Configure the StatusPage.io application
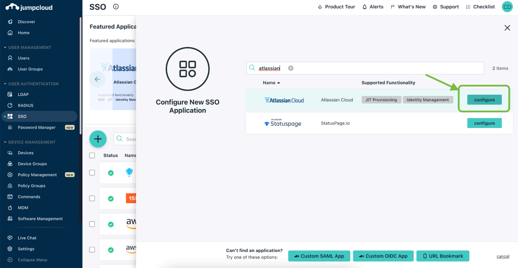Screen dimensions: 518x268 (x=484, y=123)
